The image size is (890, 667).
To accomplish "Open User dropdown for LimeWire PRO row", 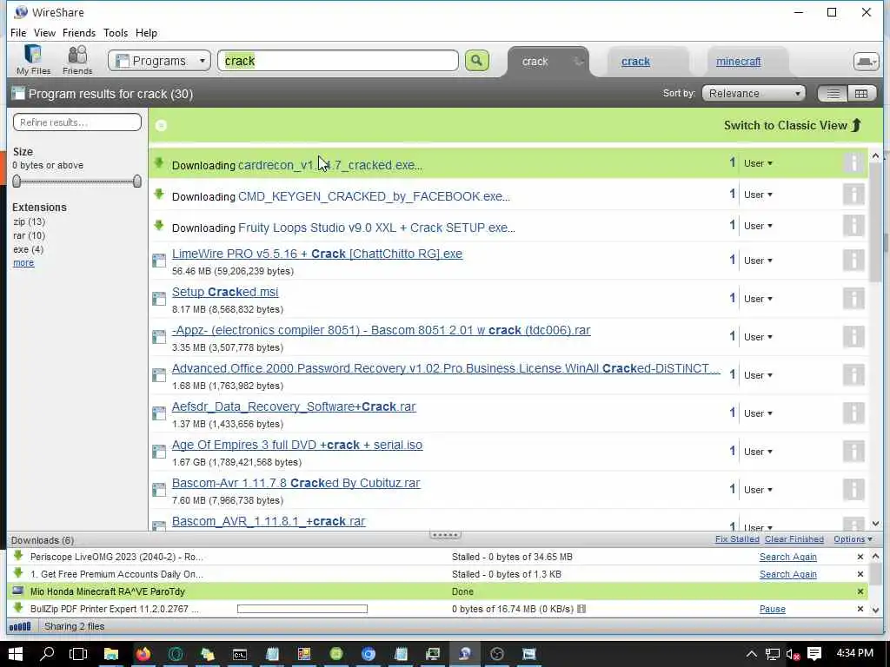I will point(758,261).
